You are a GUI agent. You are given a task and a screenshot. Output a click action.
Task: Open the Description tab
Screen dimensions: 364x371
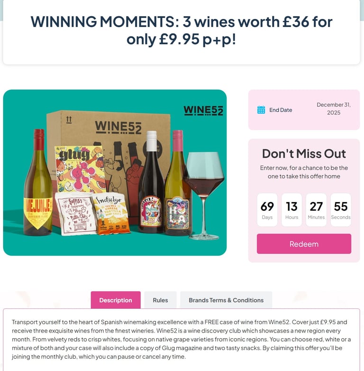tap(116, 300)
